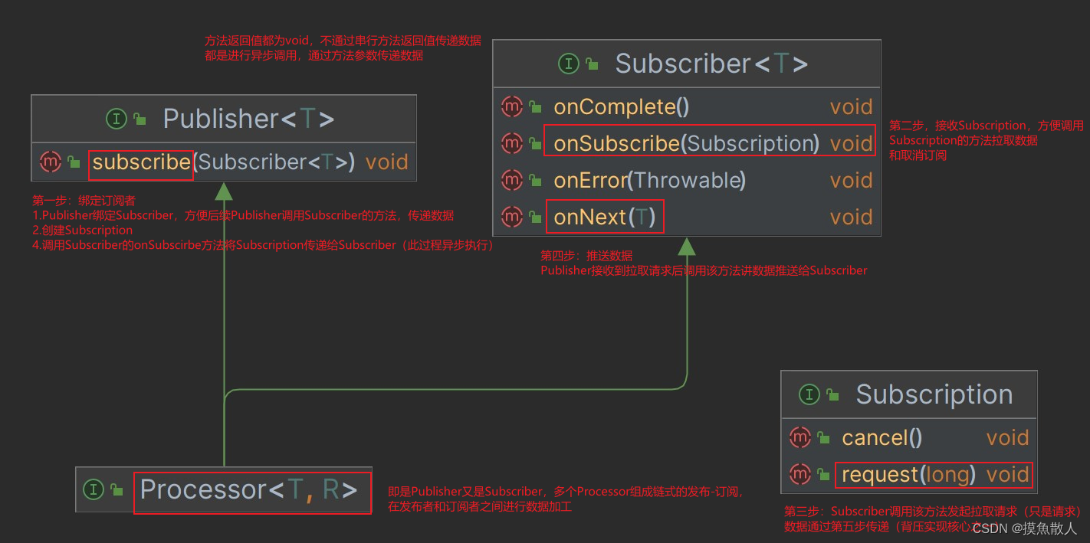This screenshot has width=1090, height=543.
Task: Click the green lock icon beside request(long)
Action: pyautogui.click(x=823, y=475)
